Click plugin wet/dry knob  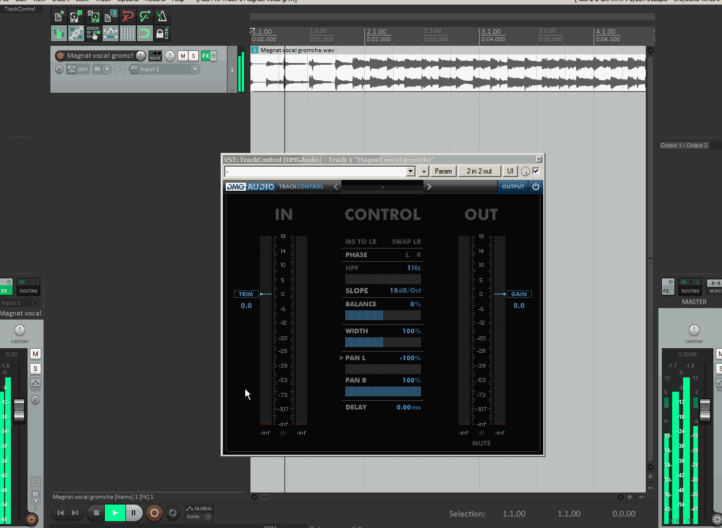click(525, 172)
